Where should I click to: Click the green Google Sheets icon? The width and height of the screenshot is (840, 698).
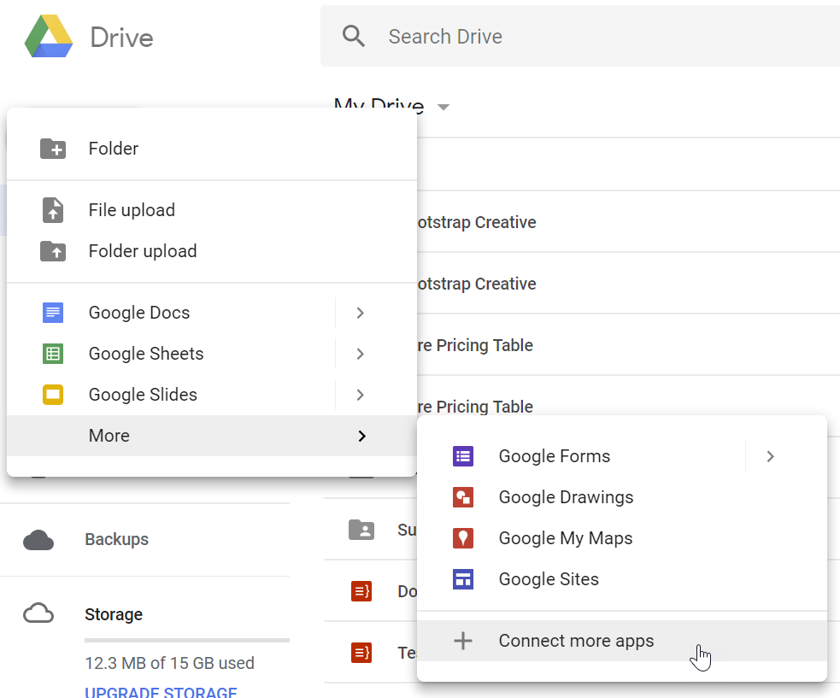(53, 354)
